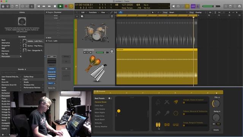This screenshot has height=137, width=243.
Task: Select Studio sound patch
Action: tap(26, 82)
